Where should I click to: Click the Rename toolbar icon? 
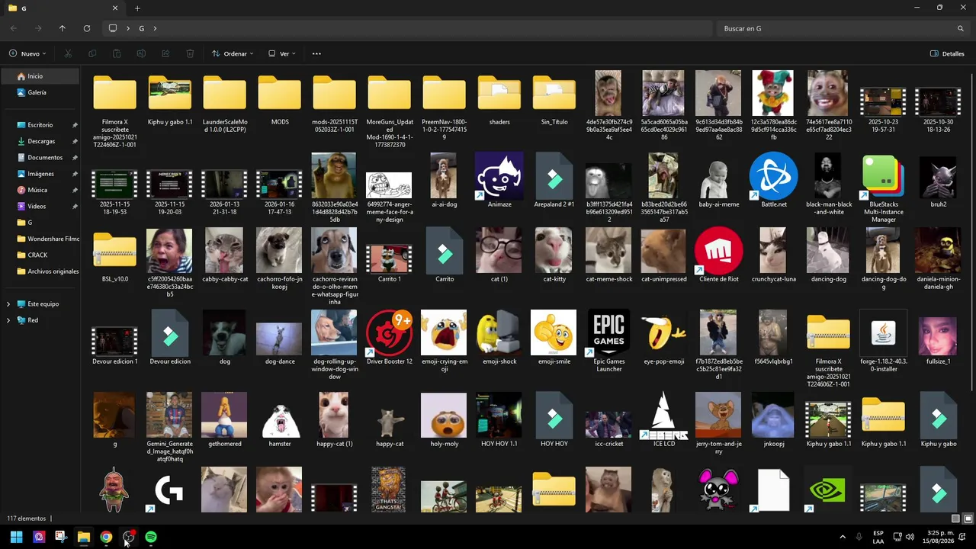coord(141,53)
